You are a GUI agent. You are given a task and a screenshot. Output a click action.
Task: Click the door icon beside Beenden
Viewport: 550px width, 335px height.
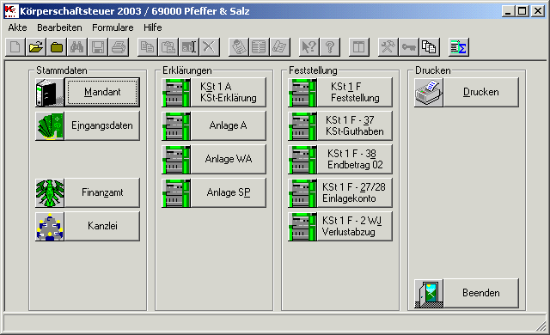click(x=429, y=294)
